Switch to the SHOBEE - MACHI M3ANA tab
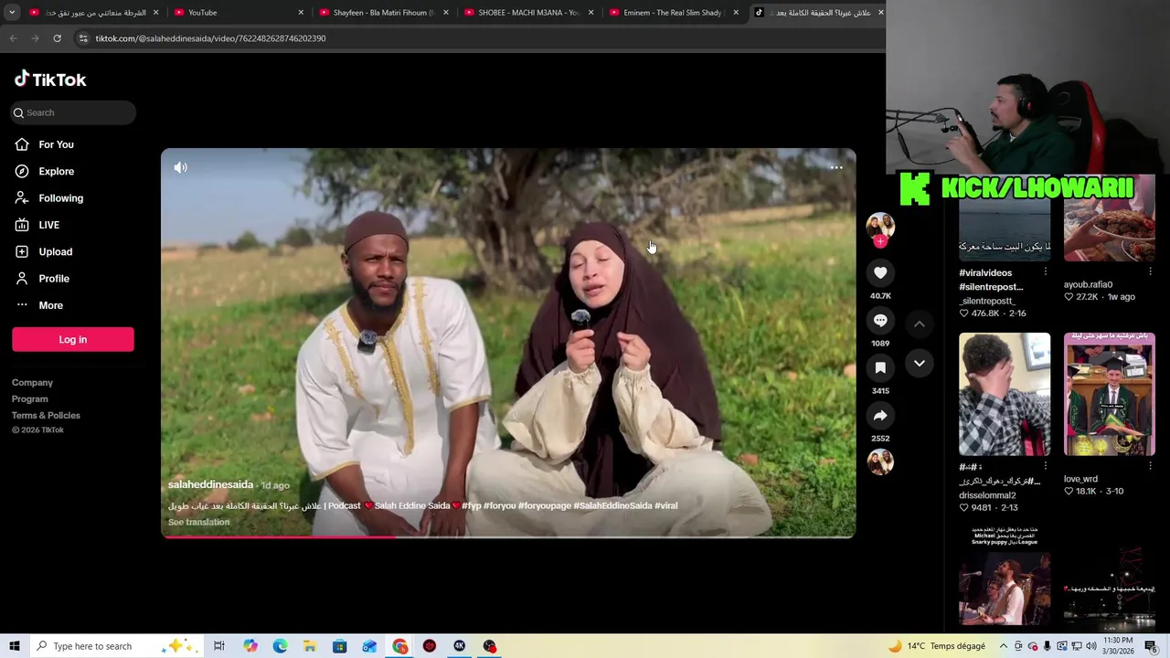 [x=528, y=13]
